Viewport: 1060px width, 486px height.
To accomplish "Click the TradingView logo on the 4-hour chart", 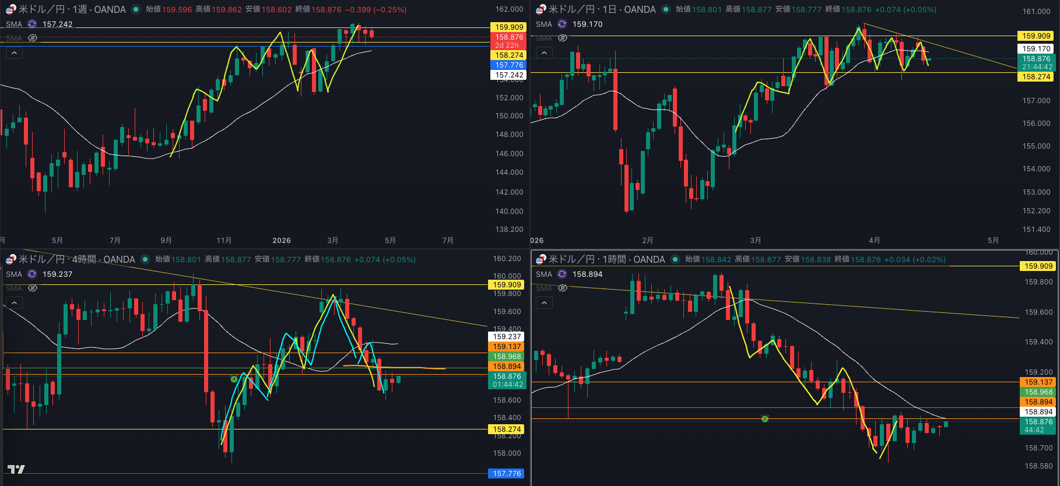I will 16,469.
